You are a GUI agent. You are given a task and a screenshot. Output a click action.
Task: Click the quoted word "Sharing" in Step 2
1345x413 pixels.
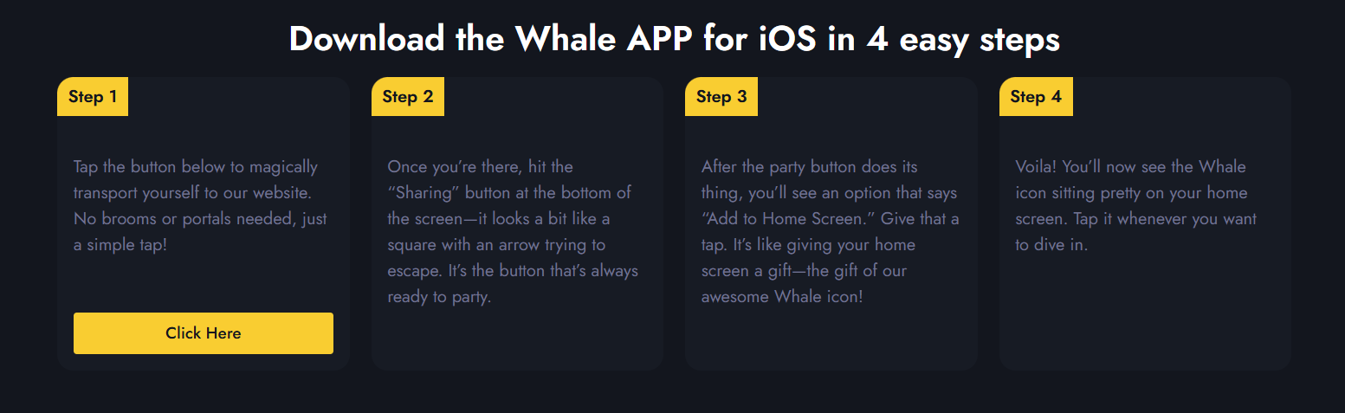[424, 192]
